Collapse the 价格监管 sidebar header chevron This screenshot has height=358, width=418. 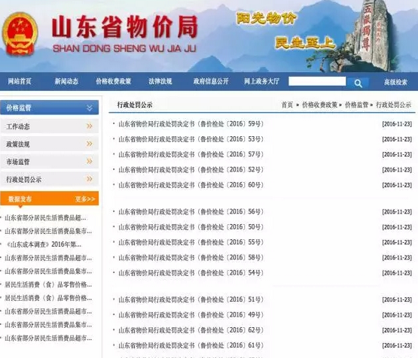(90, 108)
